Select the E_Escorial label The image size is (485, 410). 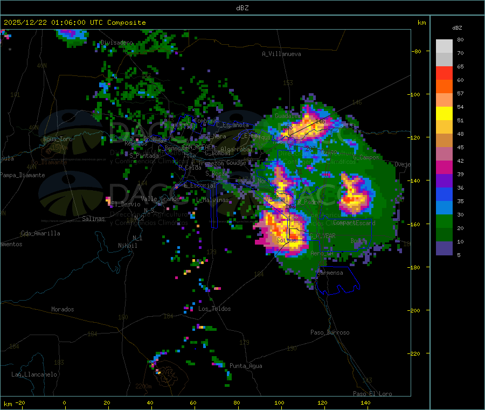point(200,185)
